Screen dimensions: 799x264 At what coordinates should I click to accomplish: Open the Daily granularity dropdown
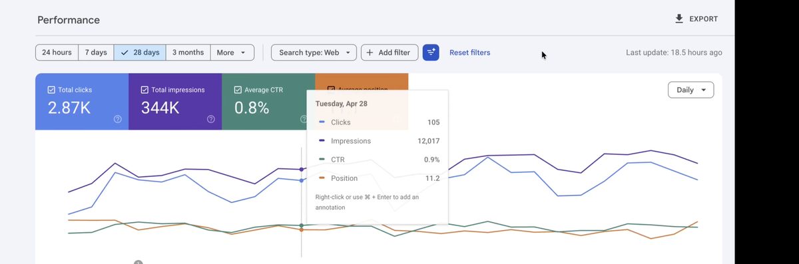[690, 90]
